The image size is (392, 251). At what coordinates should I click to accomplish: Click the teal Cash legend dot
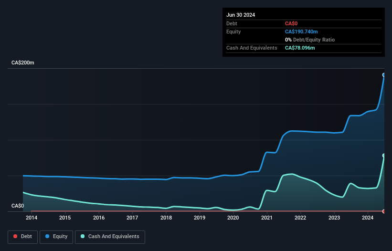pyautogui.click(x=83, y=236)
